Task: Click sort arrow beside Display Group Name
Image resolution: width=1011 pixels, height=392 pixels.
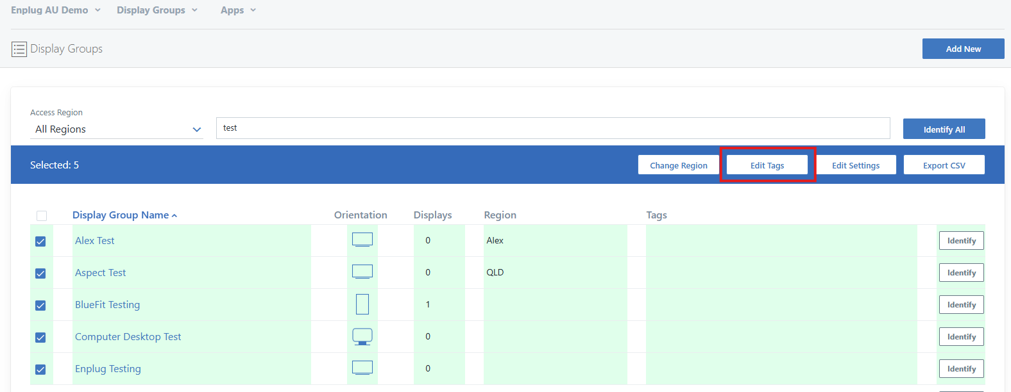Action: pyautogui.click(x=174, y=216)
